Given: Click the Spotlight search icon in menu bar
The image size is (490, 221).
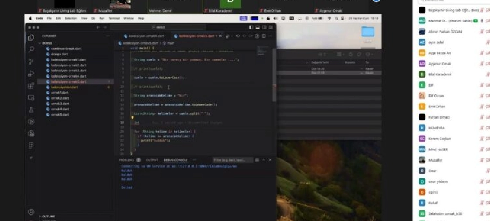Looking at the screenshot, I should coord(336,18).
